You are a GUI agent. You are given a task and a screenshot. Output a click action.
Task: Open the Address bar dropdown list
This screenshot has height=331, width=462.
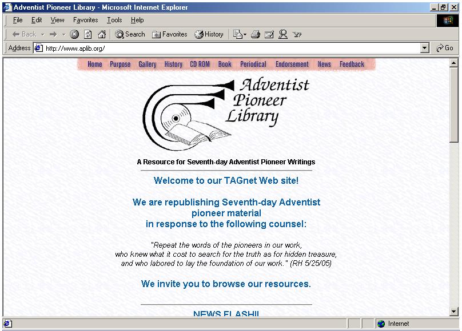(x=424, y=48)
